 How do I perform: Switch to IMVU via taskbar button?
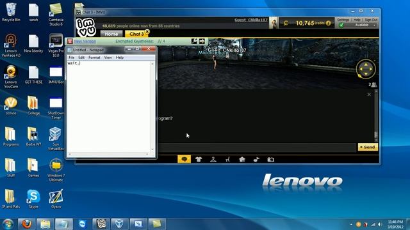[101, 224]
